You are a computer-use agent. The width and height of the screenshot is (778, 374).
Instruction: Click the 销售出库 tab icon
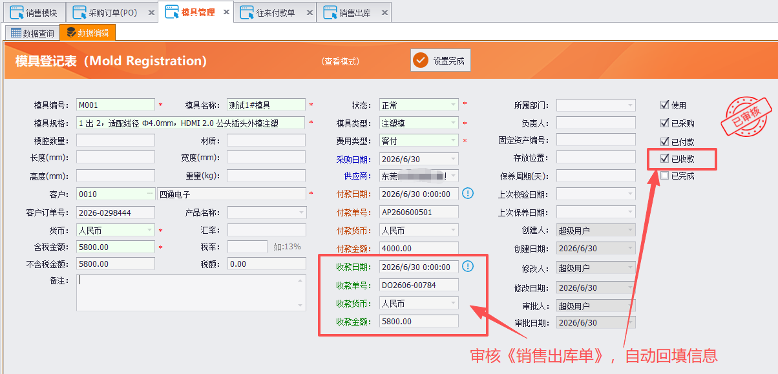click(330, 12)
